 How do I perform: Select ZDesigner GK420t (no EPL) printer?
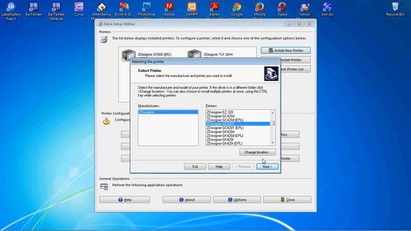pyautogui.click(x=238, y=140)
